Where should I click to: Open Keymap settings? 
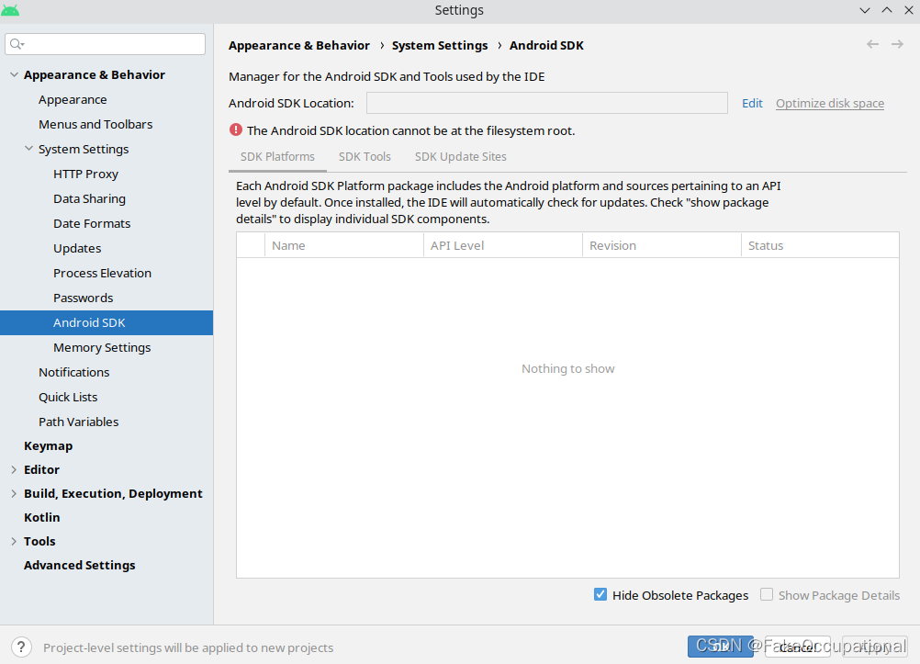(x=48, y=445)
